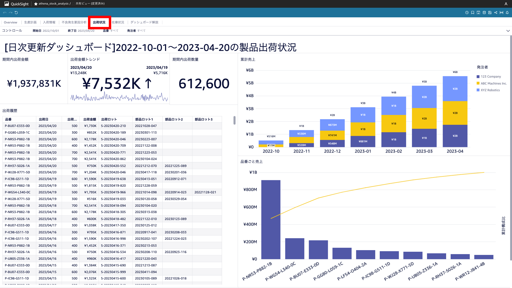Click the share icon in toolbar
The height and width of the screenshot is (288, 512).
click(496, 13)
